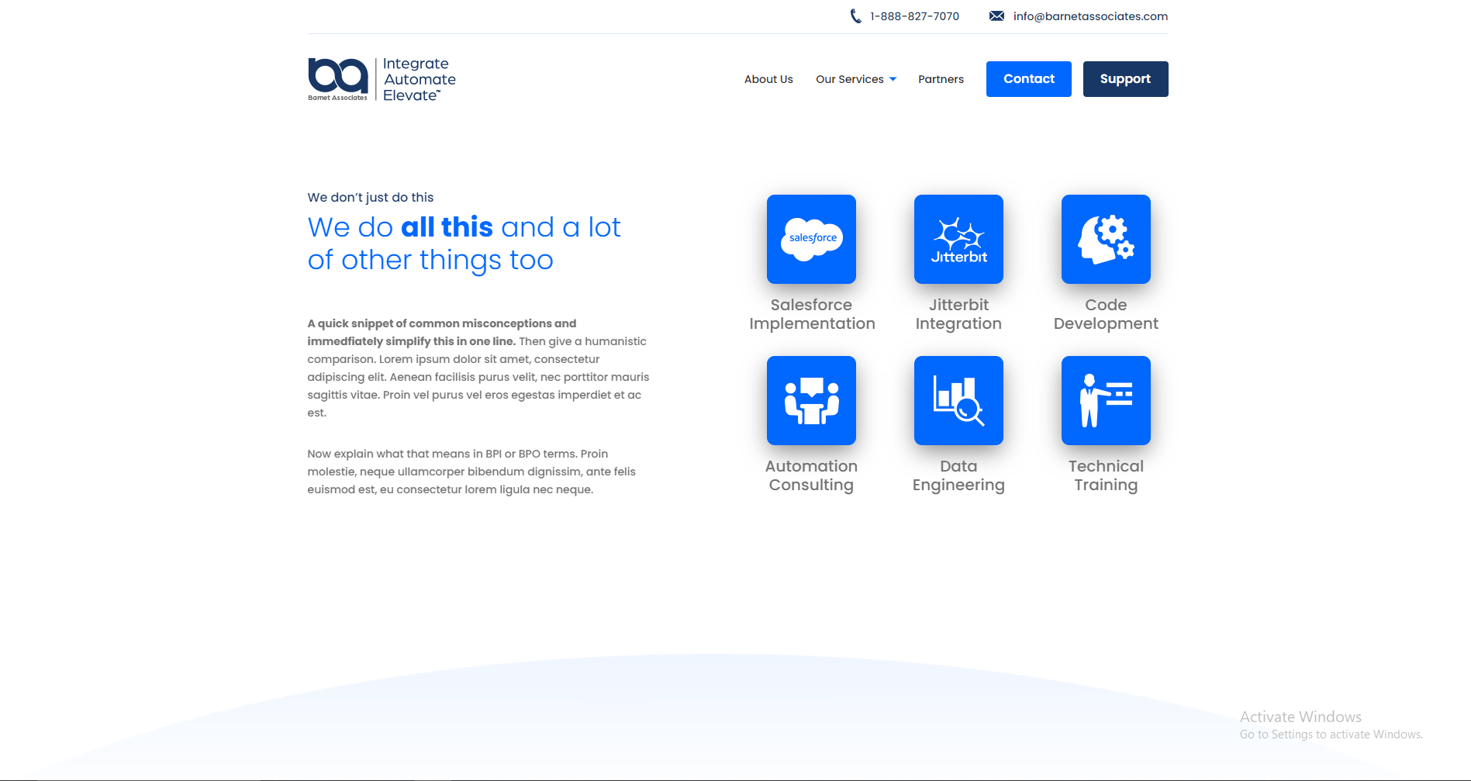Click the Salesforce Implementation label

tap(812, 314)
